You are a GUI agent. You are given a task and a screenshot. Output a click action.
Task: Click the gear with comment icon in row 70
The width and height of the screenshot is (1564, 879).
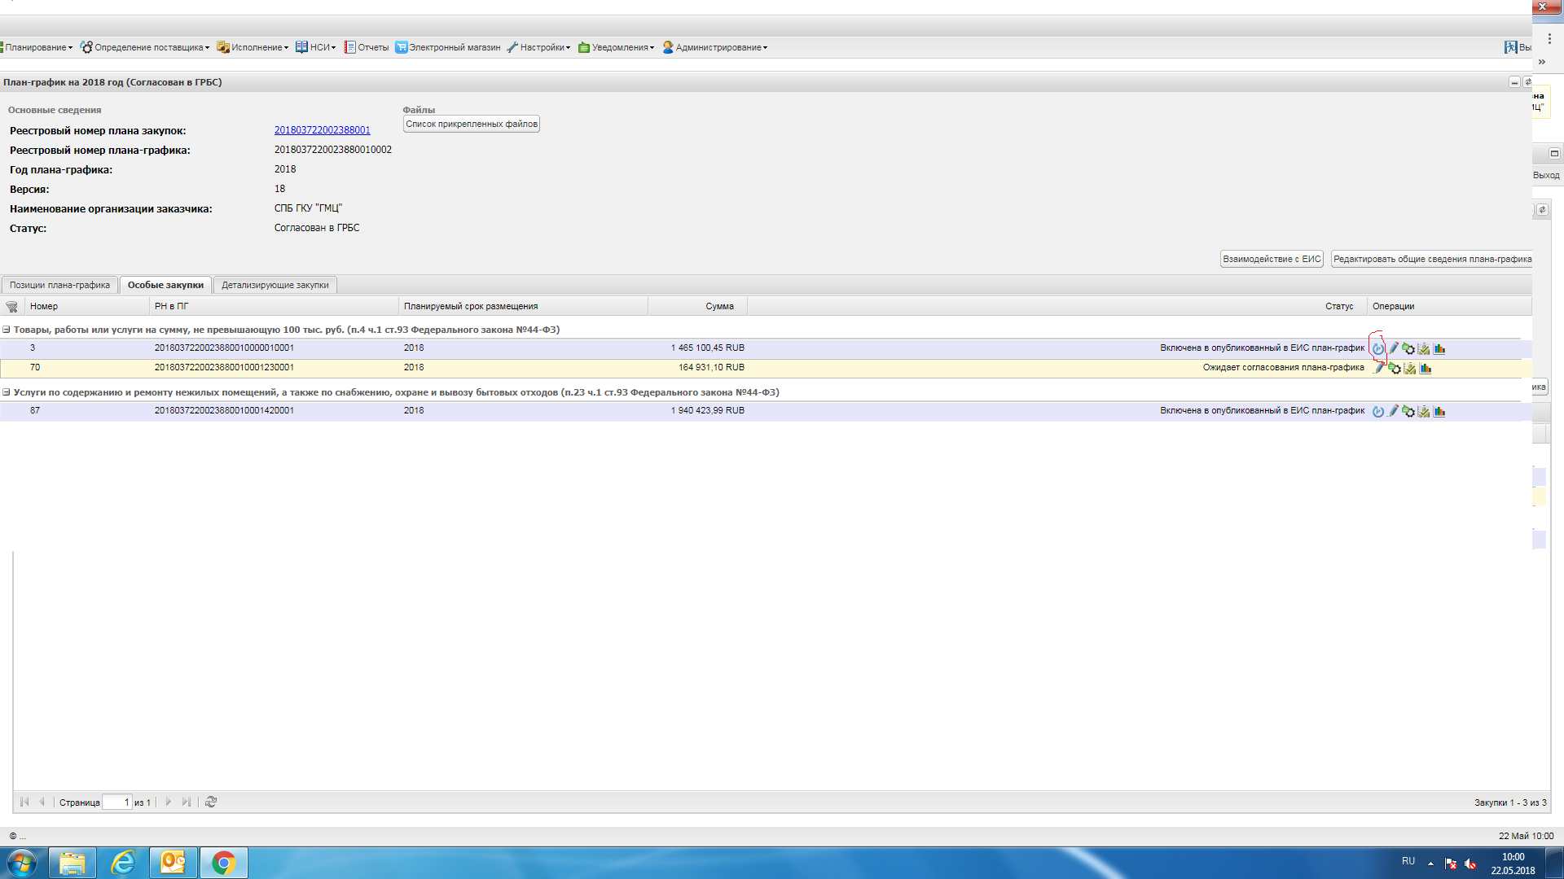[1395, 368]
